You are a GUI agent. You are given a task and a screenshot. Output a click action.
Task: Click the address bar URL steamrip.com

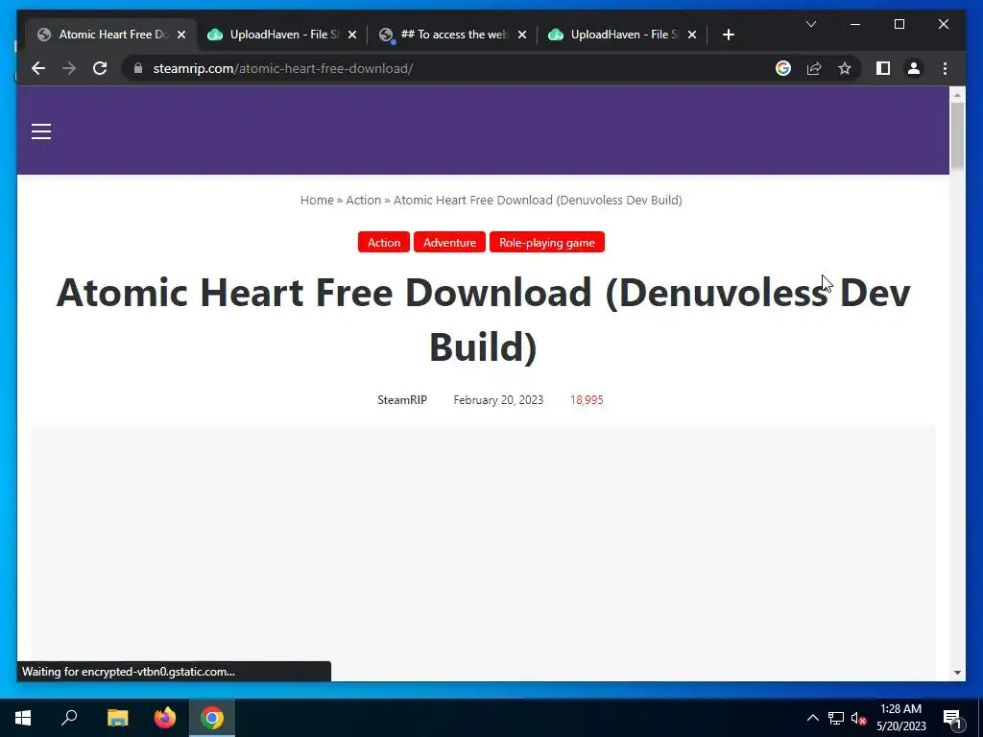pos(283,68)
